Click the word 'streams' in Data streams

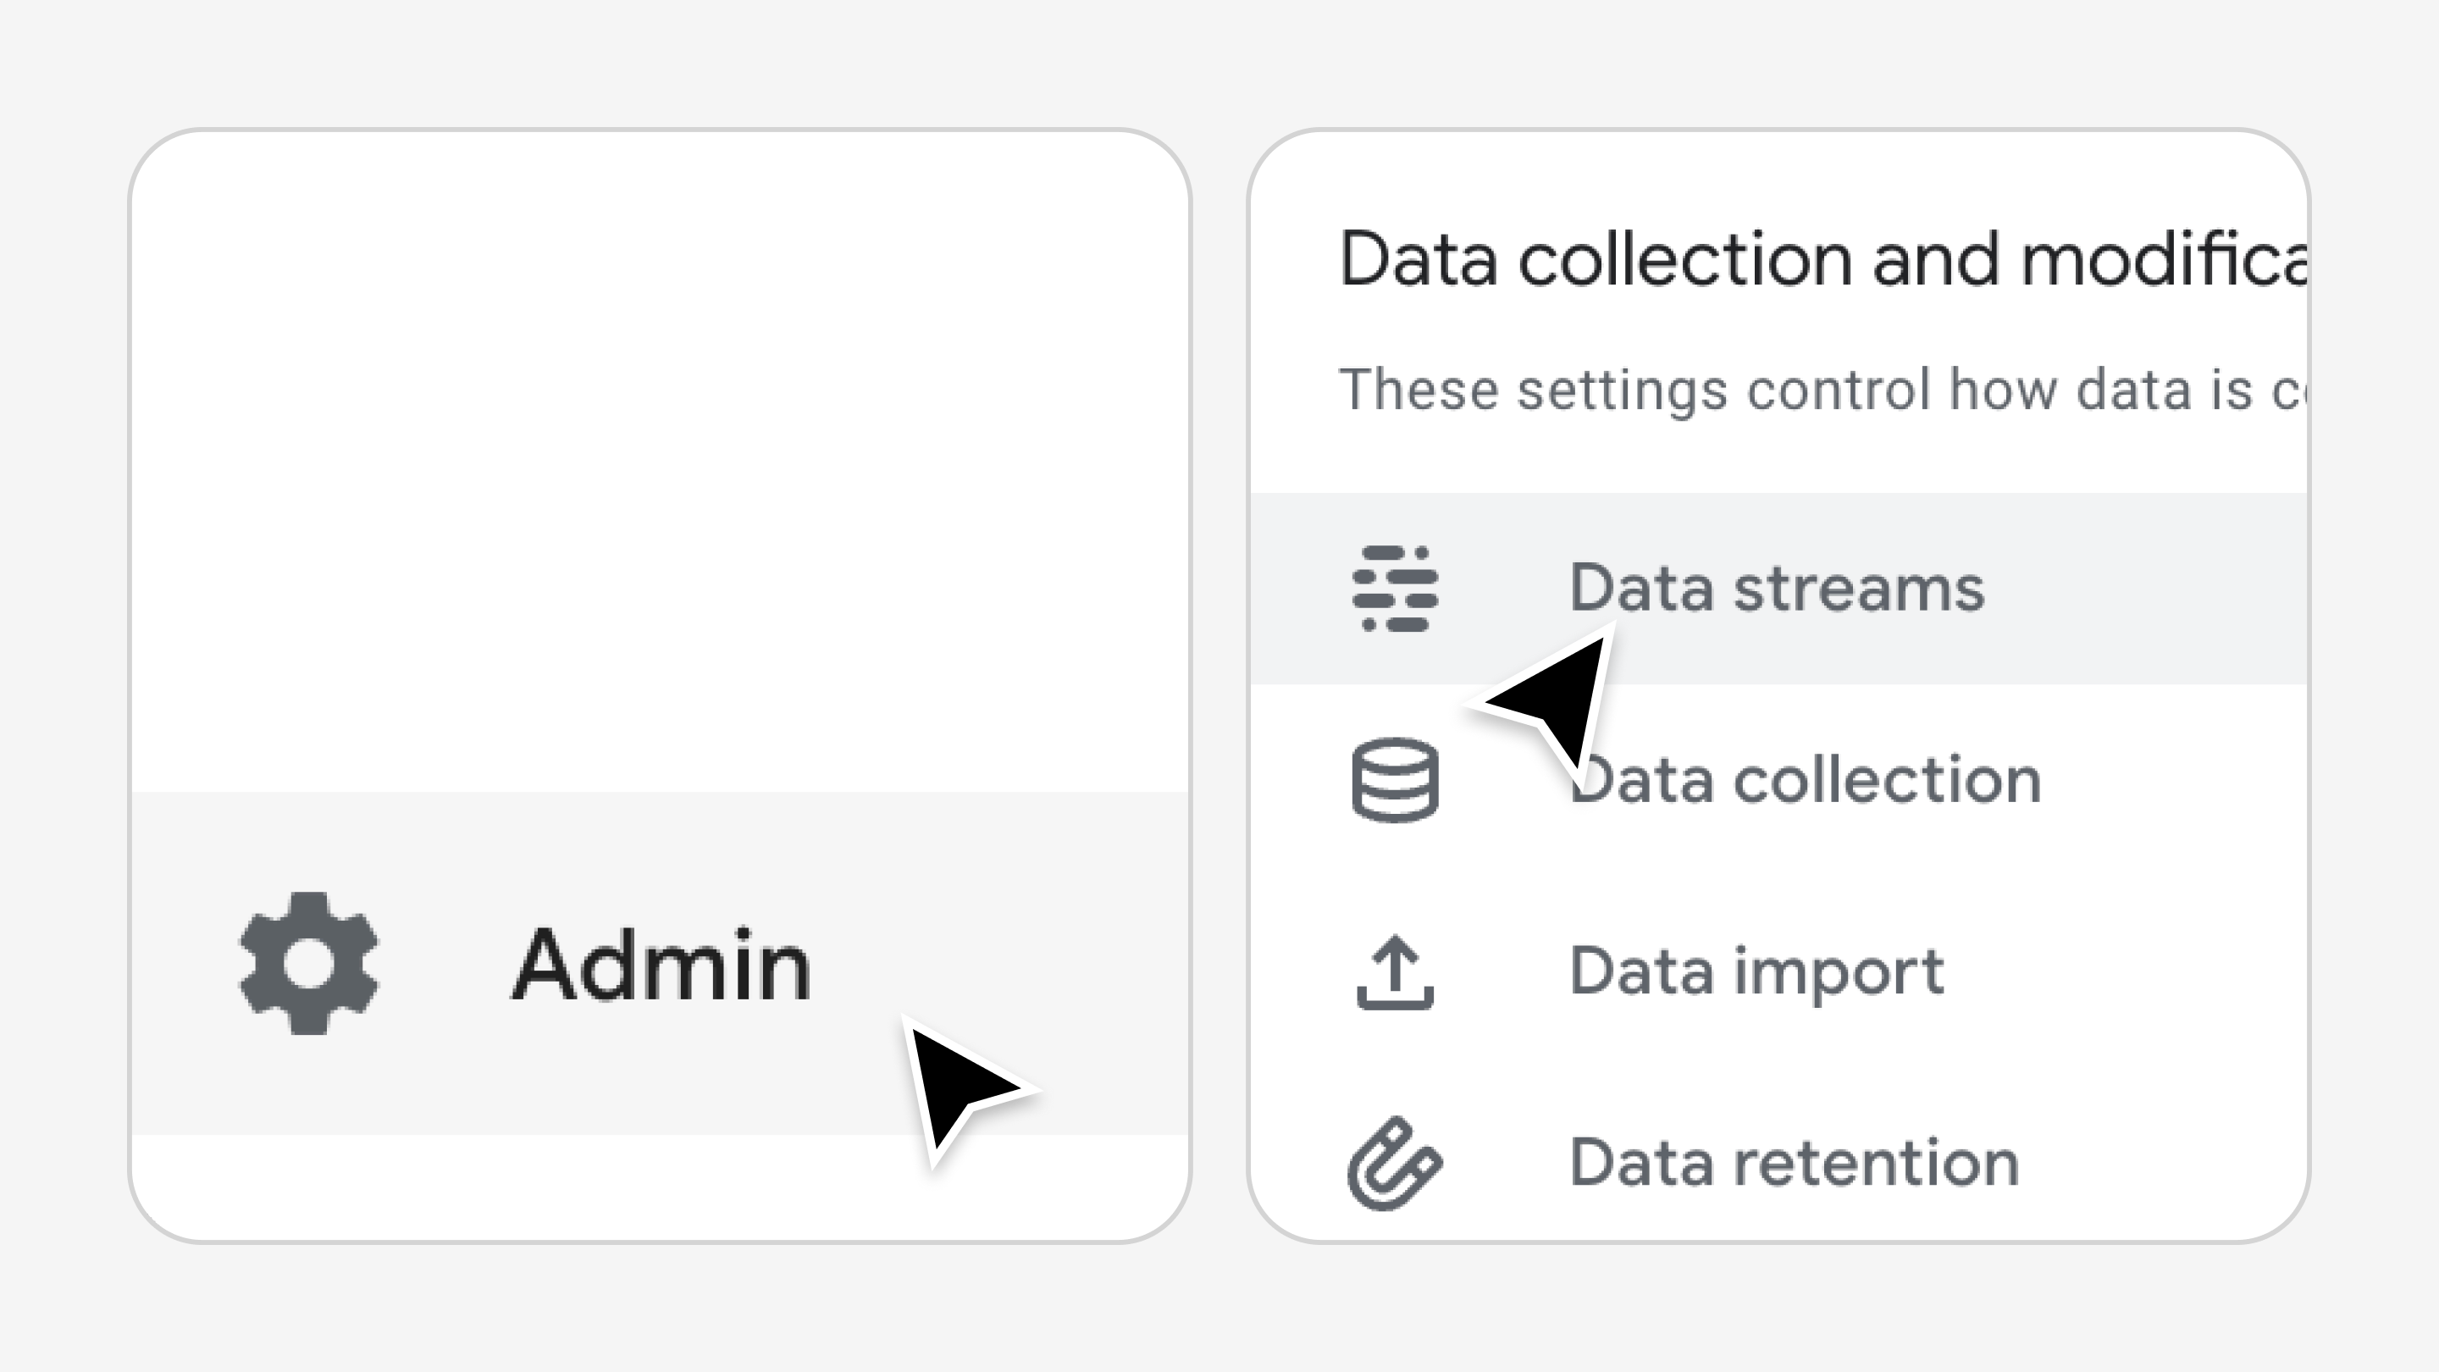[1858, 588]
